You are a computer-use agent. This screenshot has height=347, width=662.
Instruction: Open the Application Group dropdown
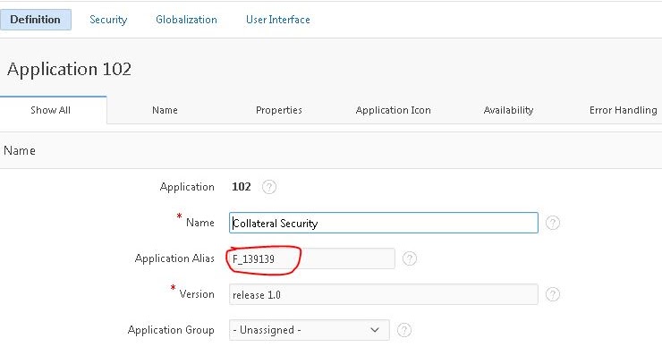coord(309,330)
